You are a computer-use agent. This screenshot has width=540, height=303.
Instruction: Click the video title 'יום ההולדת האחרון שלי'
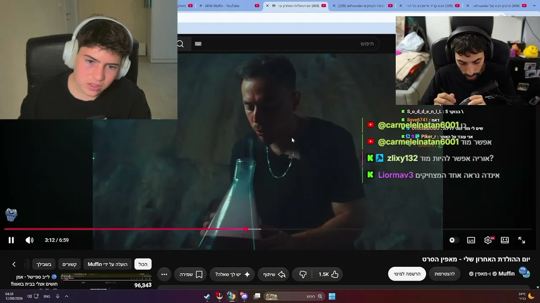point(476,259)
